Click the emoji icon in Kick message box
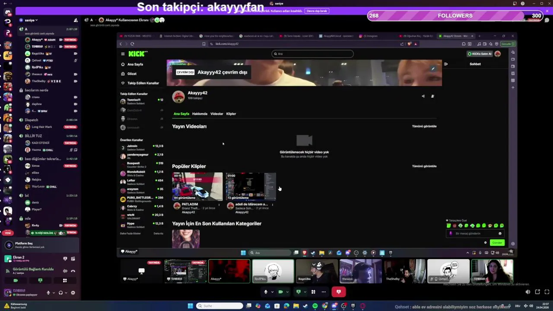The height and width of the screenshot is (311, 553). click(x=500, y=234)
